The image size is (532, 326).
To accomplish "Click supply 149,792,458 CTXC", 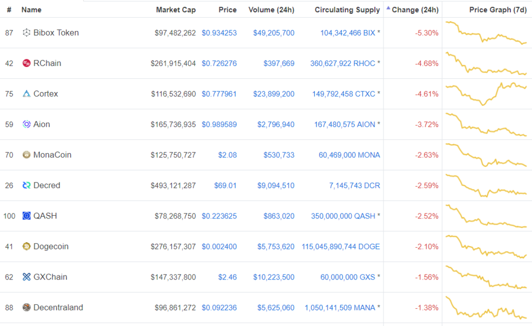I will [344, 94].
